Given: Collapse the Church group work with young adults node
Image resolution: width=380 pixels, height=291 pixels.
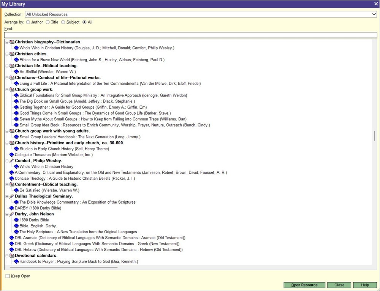Looking at the screenshot, I should (x=7, y=131).
